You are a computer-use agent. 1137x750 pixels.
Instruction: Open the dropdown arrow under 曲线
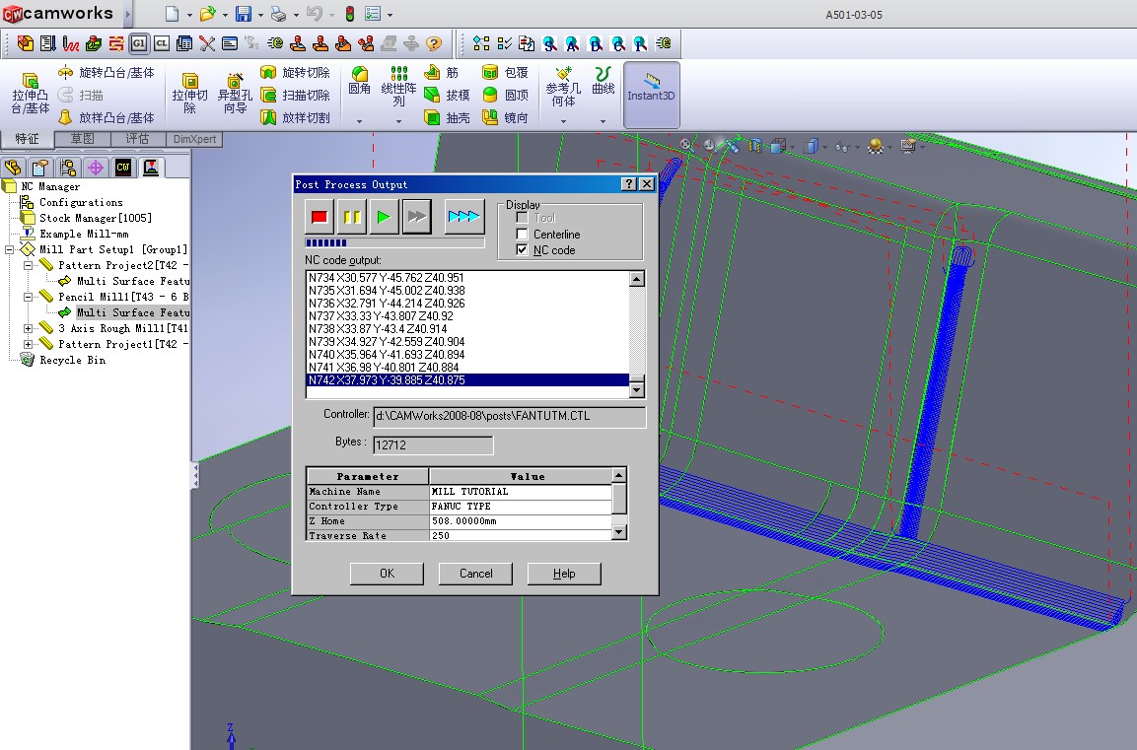604,122
